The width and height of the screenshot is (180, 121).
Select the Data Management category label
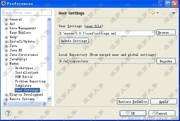tap(23, 28)
